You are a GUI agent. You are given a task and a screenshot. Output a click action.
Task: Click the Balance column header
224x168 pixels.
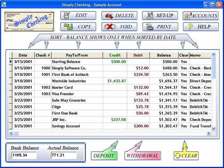click(164, 55)
